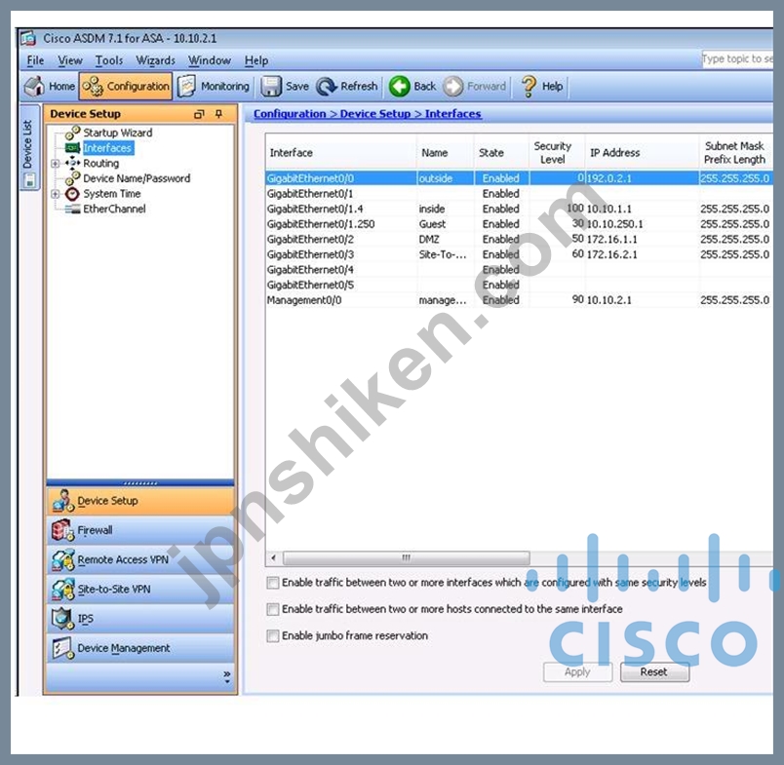784x765 pixels.
Task: Sort by the Name column header
Action: (445, 153)
